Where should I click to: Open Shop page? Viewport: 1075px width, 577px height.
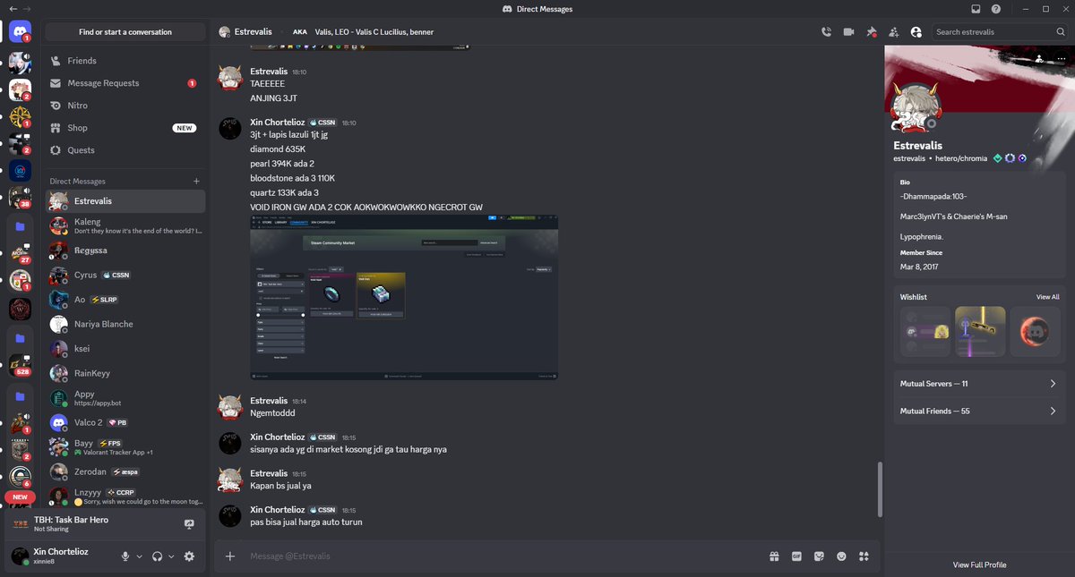coord(125,128)
